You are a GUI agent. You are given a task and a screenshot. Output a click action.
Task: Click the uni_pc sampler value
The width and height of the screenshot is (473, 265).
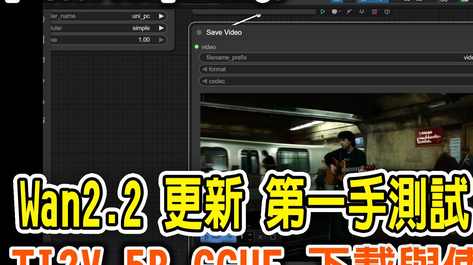pyautogui.click(x=141, y=16)
